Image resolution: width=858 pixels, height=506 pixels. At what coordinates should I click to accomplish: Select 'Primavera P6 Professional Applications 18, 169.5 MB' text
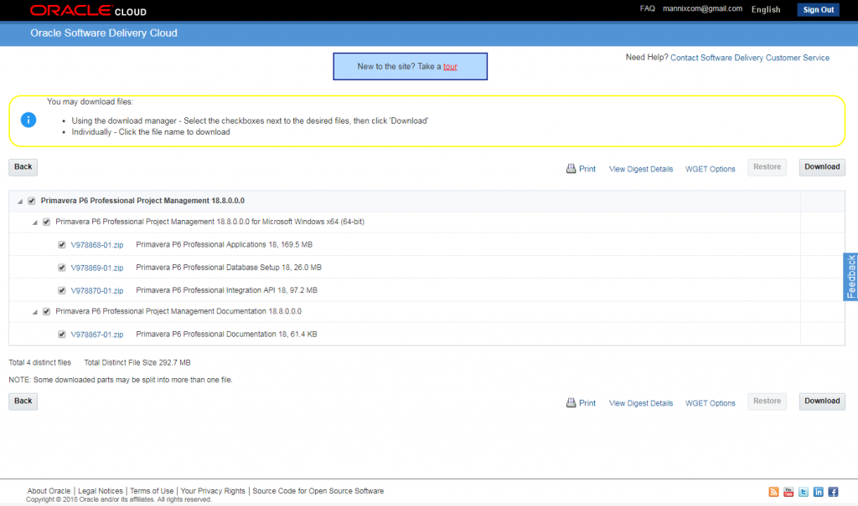click(224, 245)
